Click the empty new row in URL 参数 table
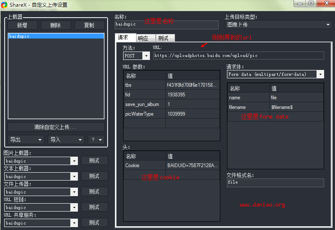 [172, 123]
